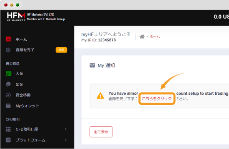Click the 資金調達 section label

click(12, 63)
